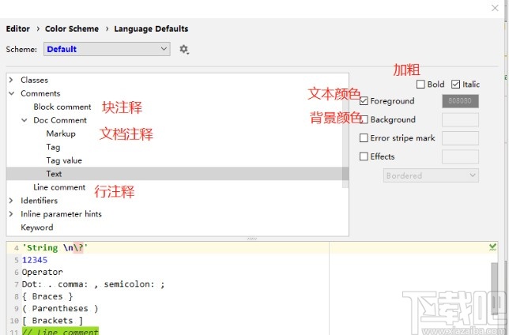Collapse the Doc Comment node

[24, 120]
